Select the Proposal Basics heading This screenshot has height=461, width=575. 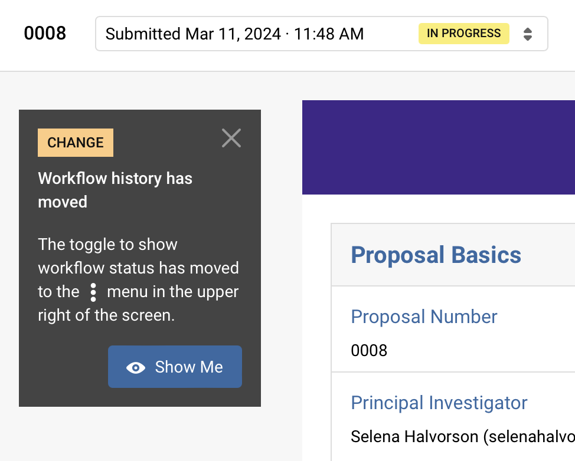[436, 255]
